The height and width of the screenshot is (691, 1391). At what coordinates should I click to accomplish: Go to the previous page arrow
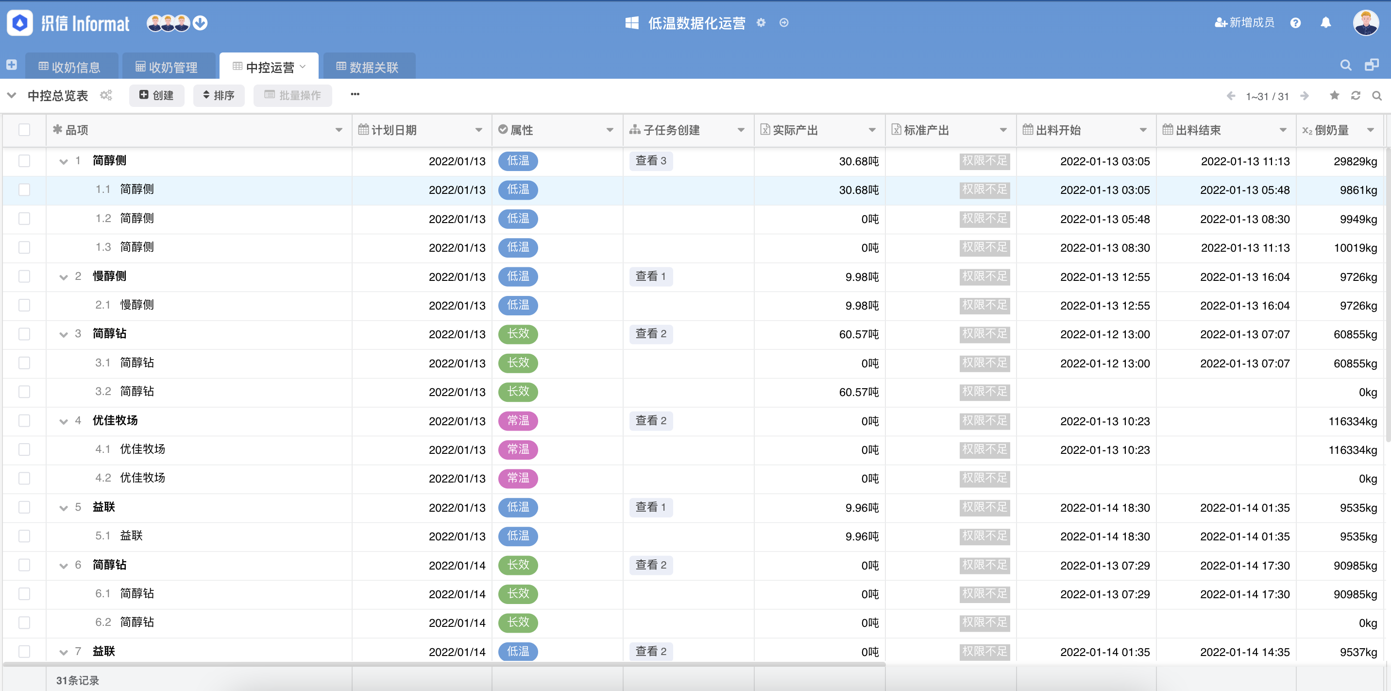pyautogui.click(x=1231, y=96)
